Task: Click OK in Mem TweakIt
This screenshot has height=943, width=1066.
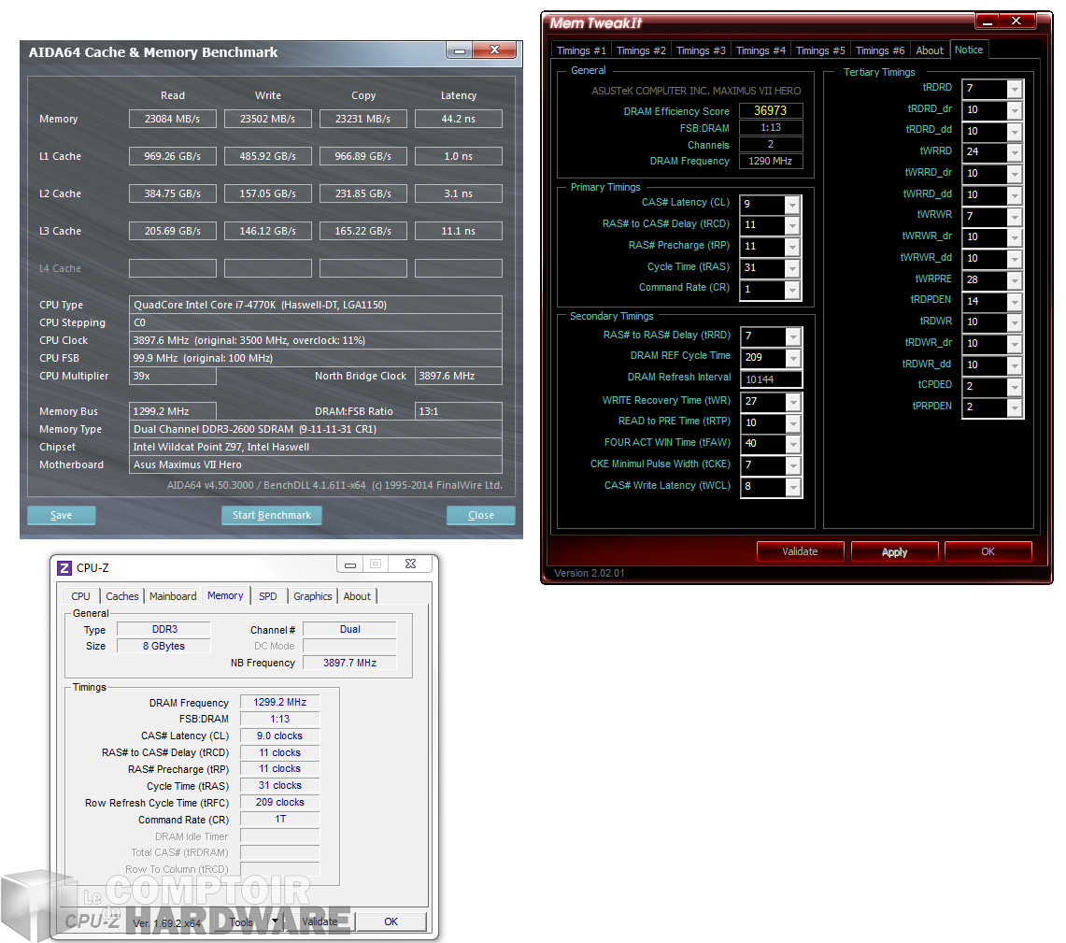Action: [x=988, y=551]
